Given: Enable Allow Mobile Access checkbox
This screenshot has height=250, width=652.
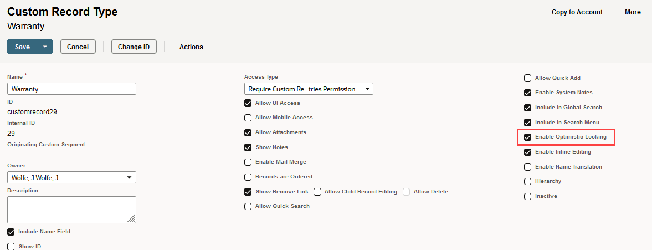Looking at the screenshot, I should click(x=248, y=118).
